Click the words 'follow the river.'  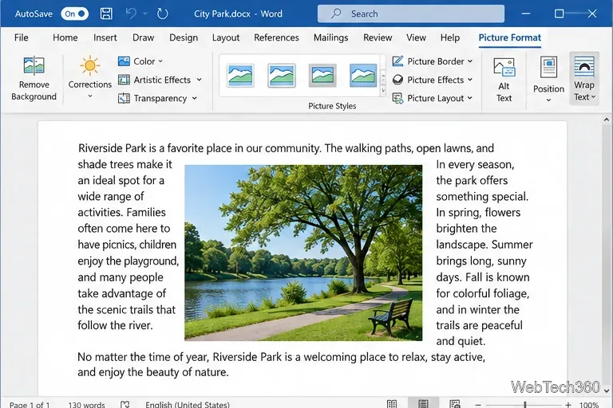pyautogui.click(x=115, y=325)
